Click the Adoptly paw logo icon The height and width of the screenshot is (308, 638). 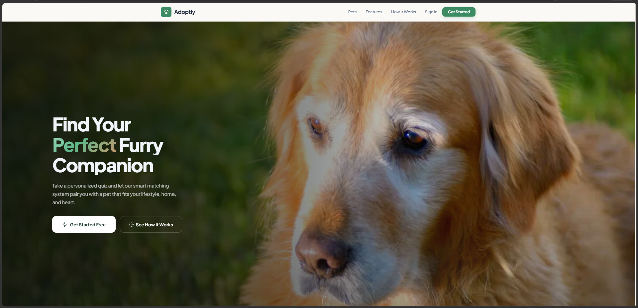pyautogui.click(x=166, y=12)
